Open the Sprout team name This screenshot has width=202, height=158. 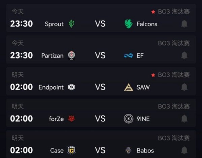tap(54, 24)
